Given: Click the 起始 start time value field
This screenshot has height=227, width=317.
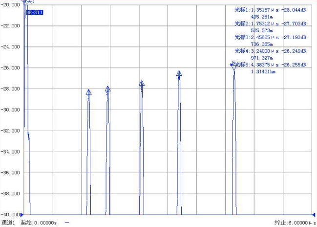Looking at the screenshot, I should pos(39,223).
